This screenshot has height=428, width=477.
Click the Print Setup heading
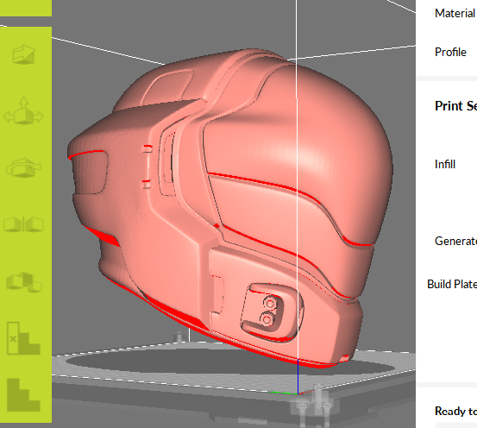[x=455, y=106]
